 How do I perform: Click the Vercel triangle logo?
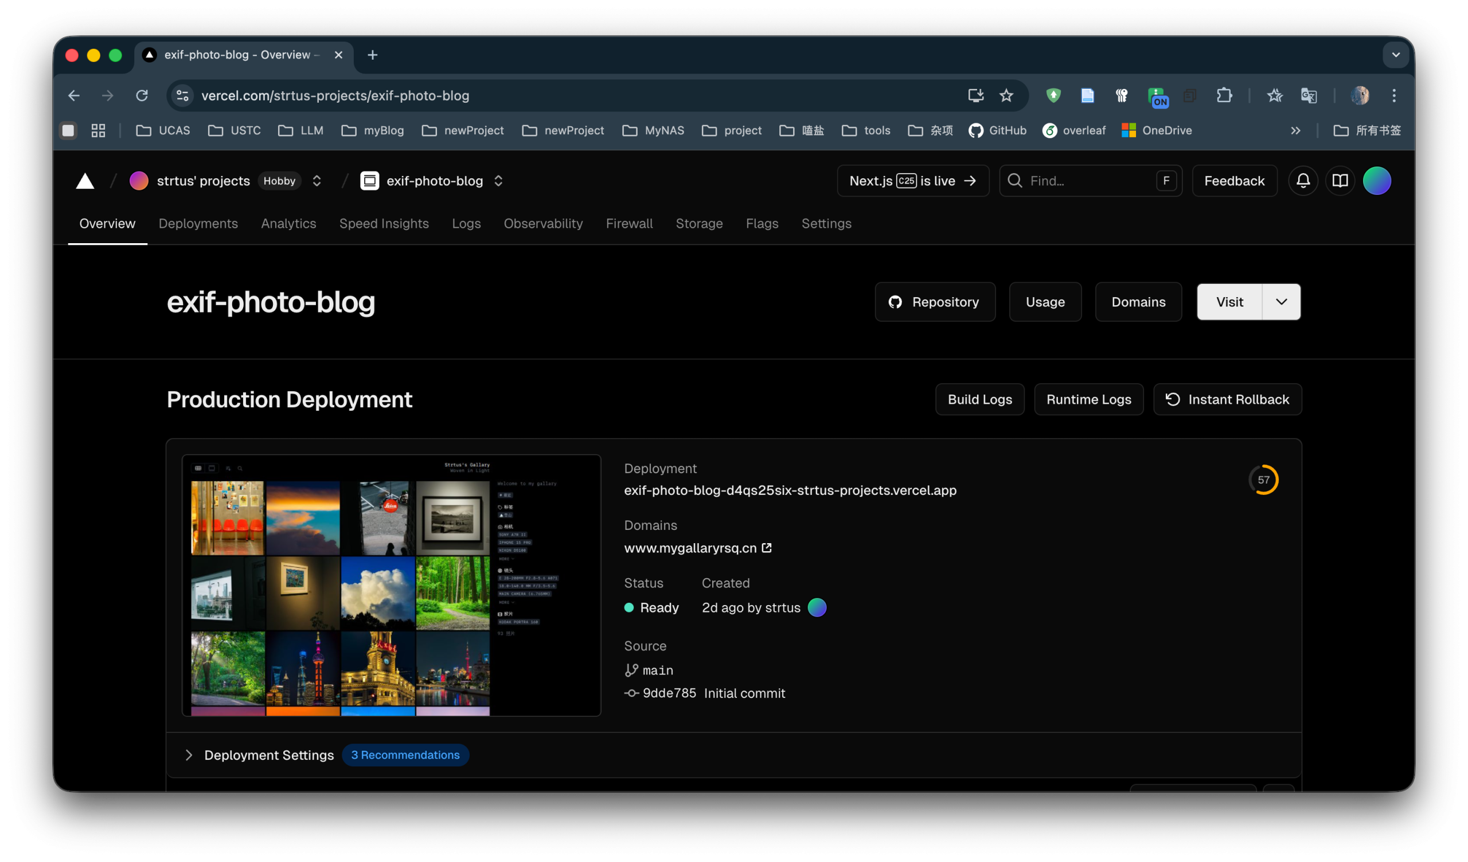pyautogui.click(x=85, y=181)
